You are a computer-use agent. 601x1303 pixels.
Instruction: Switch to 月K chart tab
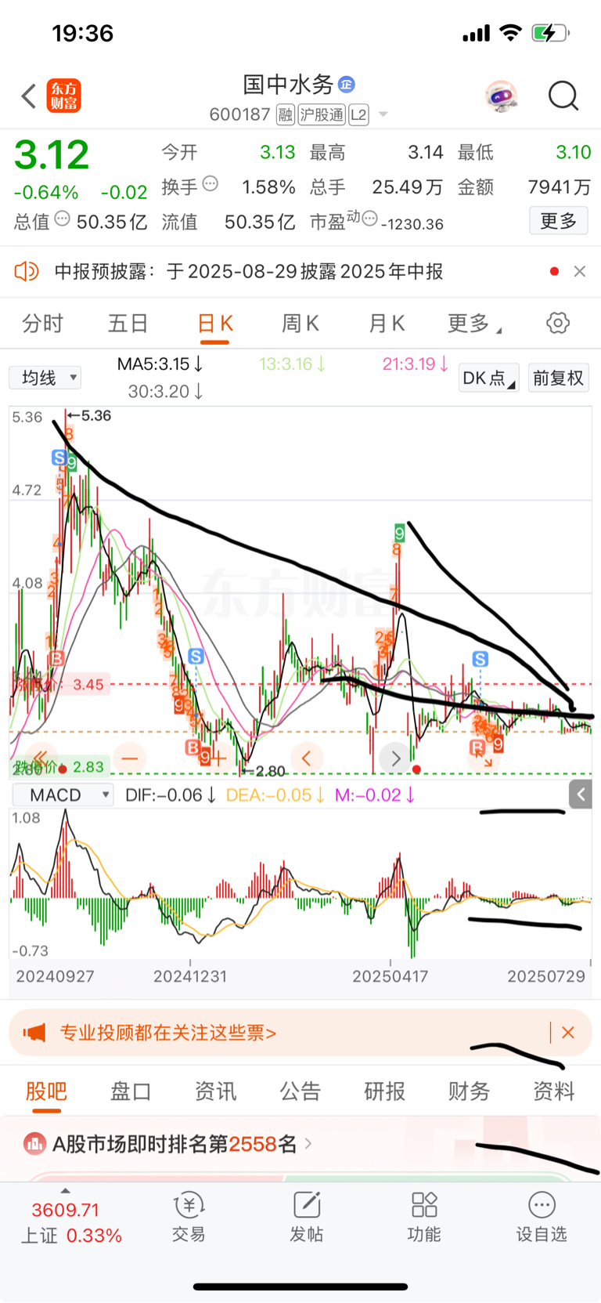387,324
